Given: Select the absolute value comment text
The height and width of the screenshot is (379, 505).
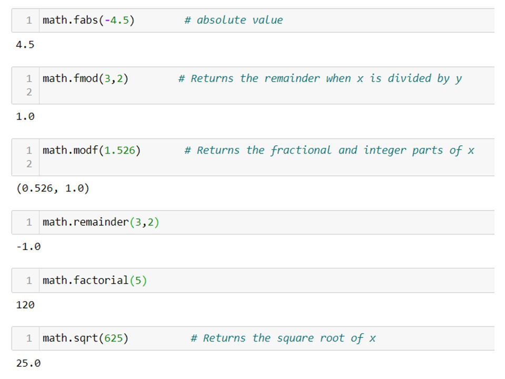Looking at the screenshot, I should (x=234, y=21).
